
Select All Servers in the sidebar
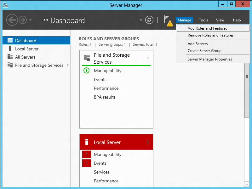(25, 57)
